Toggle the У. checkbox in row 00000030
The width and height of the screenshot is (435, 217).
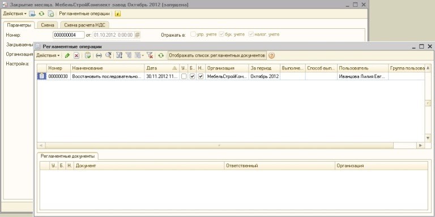click(x=184, y=76)
